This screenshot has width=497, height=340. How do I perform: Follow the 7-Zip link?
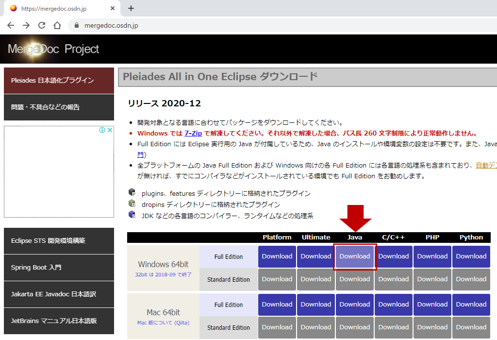[193, 133]
